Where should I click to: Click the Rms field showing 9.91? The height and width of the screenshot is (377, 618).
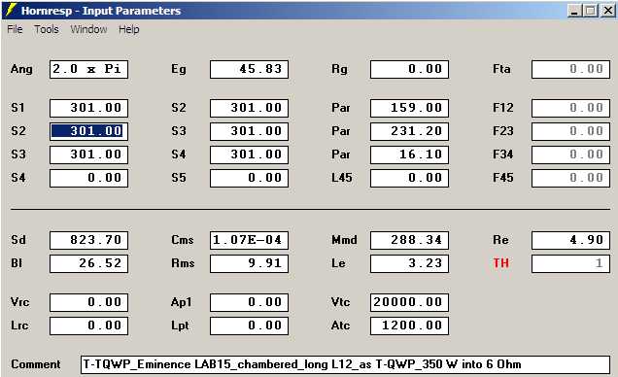click(249, 263)
